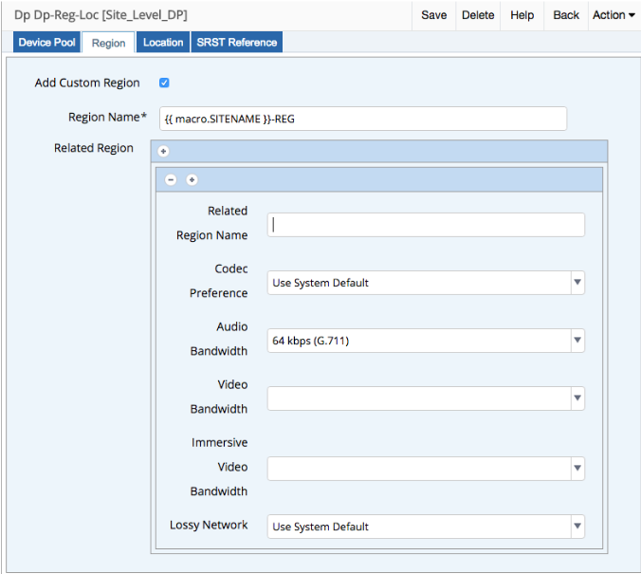
Task: Open the Video Bandwidth dropdown
Action: pos(426,398)
